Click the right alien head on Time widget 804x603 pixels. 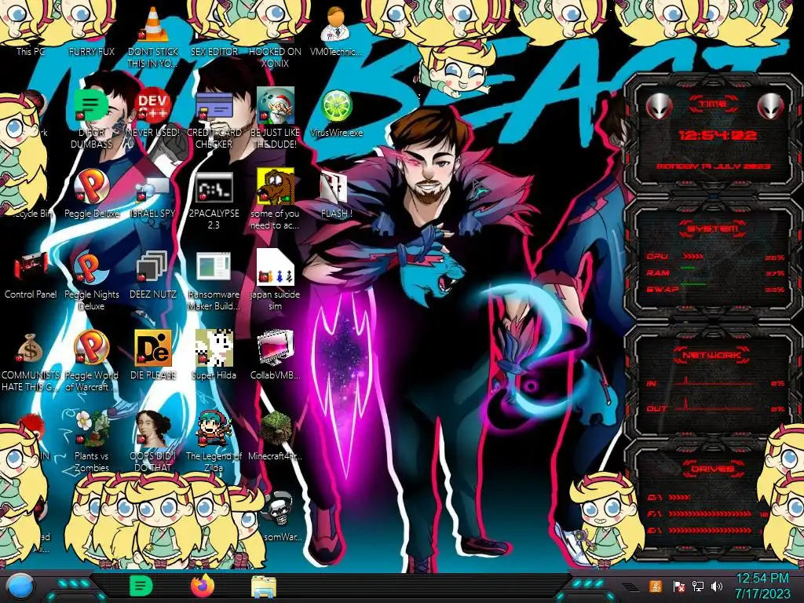point(770,106)
